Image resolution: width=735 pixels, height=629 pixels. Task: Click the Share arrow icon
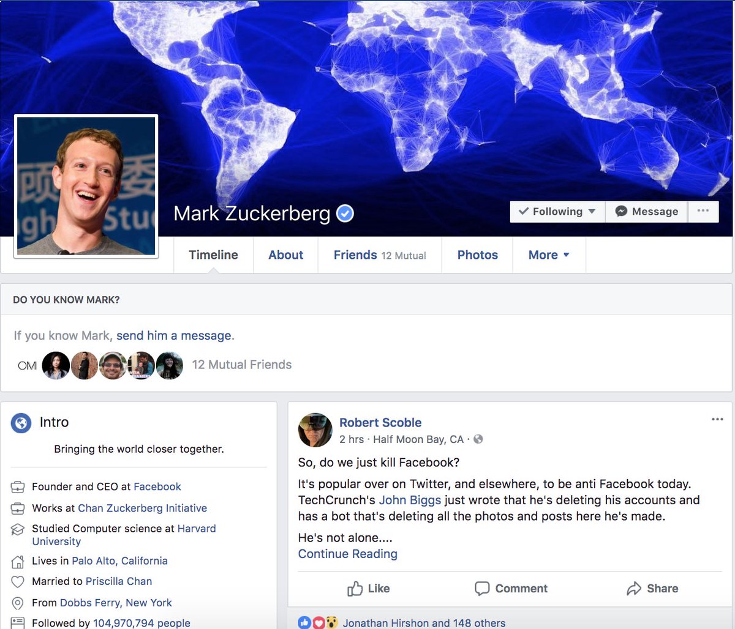coord(634,589)
